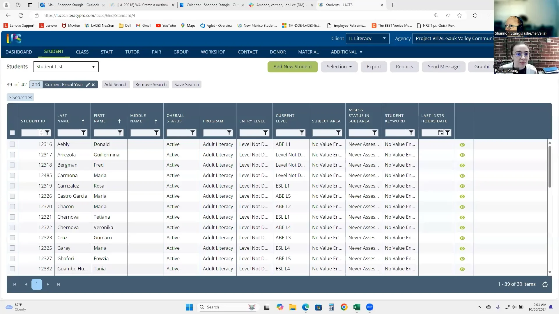The width and height of the screenshot is (559, 314).
Task: Click the Export button
Action: (x=374, y=67)
